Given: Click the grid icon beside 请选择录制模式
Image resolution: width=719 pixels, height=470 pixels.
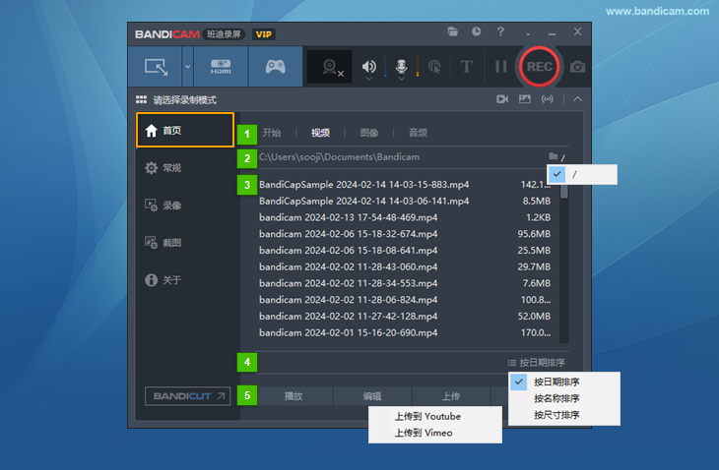Looking at the screenshot, I should click(141, 99).
